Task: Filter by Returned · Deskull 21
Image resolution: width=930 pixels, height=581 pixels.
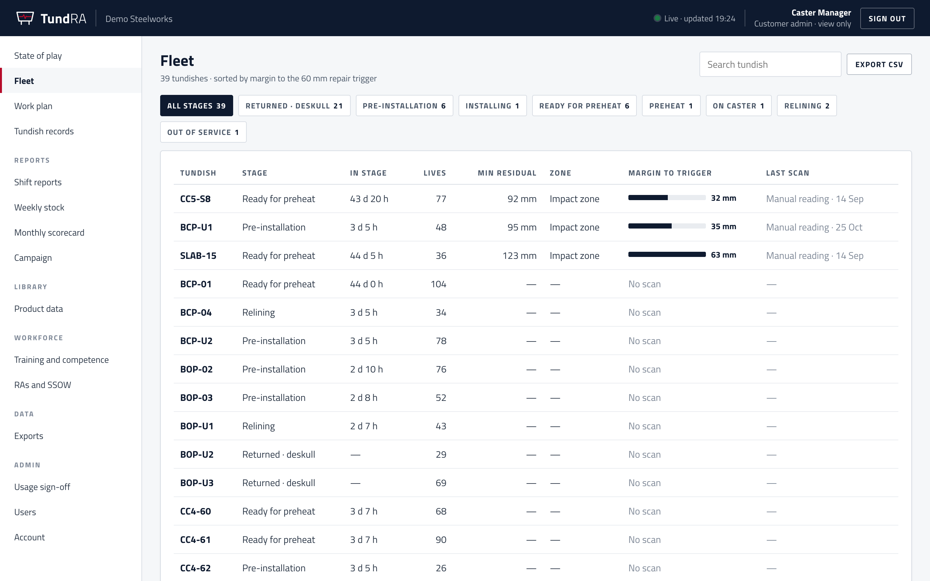Action: tap(294, 106)
